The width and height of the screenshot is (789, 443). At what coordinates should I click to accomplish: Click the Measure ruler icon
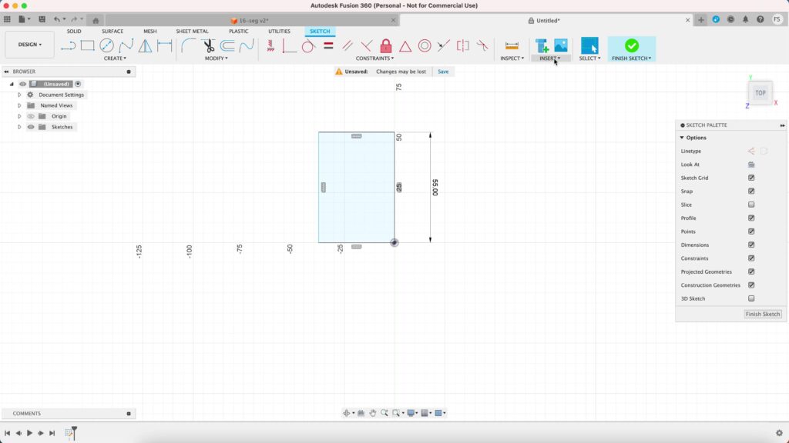click(x=512, y=46)
